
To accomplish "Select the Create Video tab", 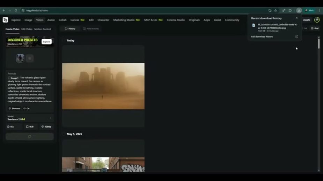I will 12,29.
